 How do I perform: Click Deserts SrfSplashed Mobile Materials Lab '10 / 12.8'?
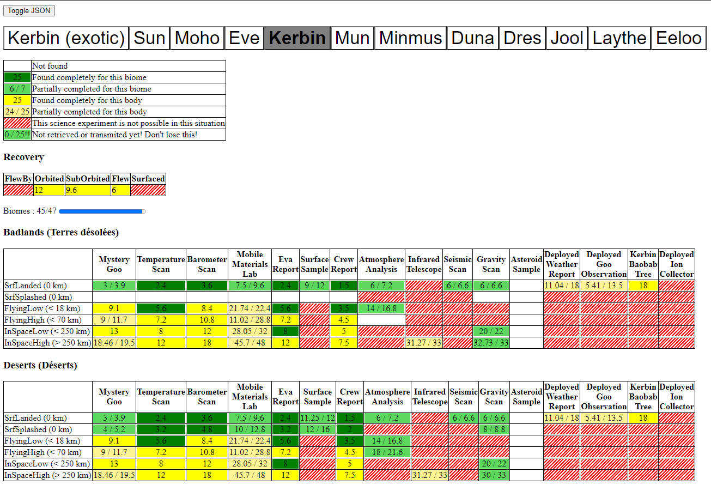click(250, 429)
